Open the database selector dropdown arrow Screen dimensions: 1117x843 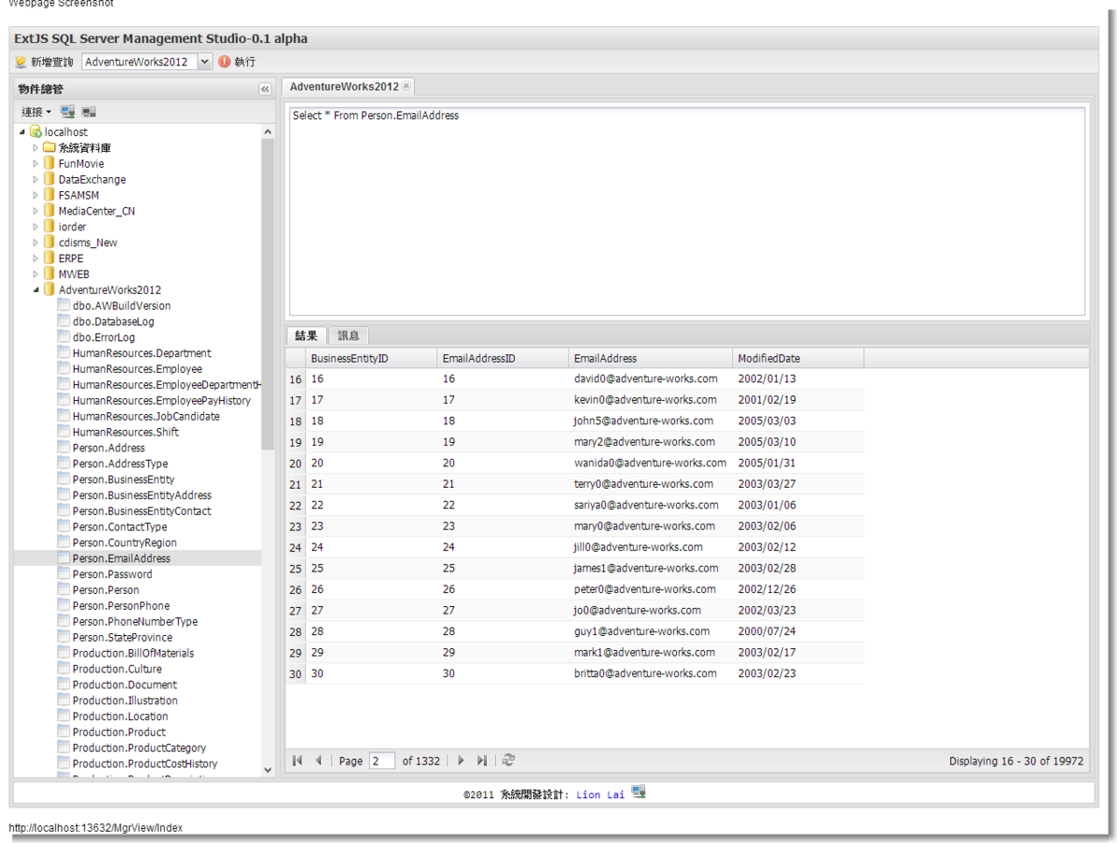[204, 62]
